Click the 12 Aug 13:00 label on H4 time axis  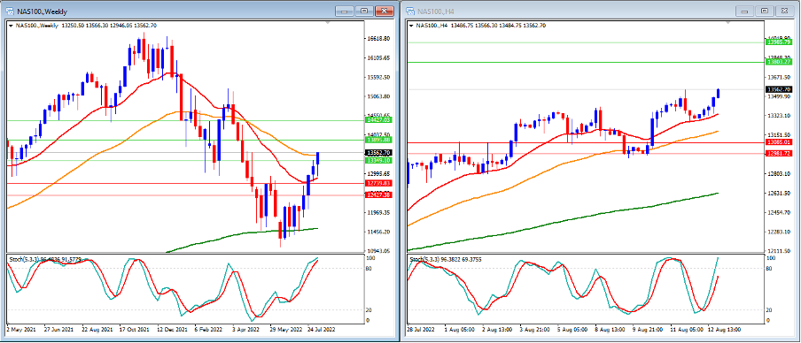point(726,329)
